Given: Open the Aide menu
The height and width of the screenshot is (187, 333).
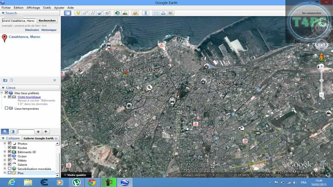Looking at the screenshot, I should (70, 8).
